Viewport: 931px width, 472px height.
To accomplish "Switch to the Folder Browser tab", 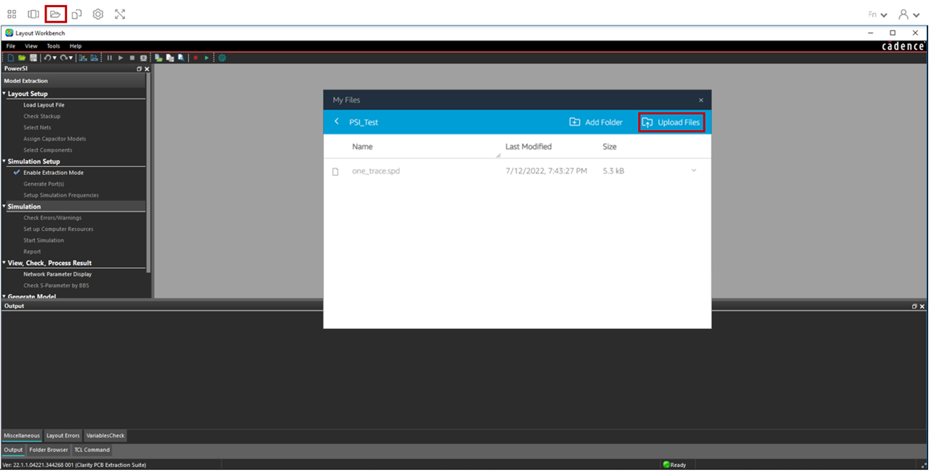I will coord(49,450).
